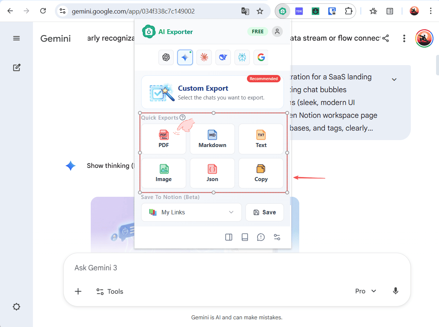Open the Custom Export option
Screen dimensions: 439x327
(213, 92)
